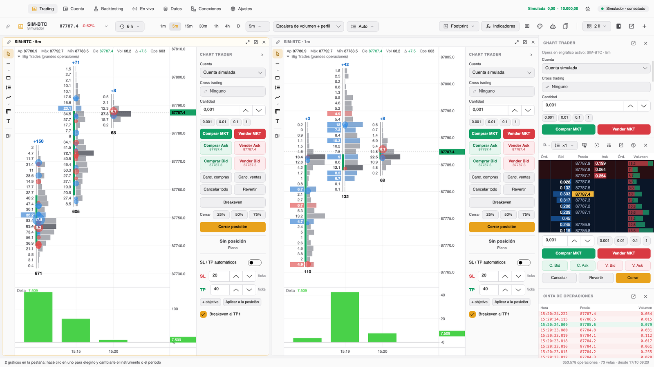Open the Cuenta tab
Image resolution: width=654 pixels, height=367 pixels.
pos(74,9)
